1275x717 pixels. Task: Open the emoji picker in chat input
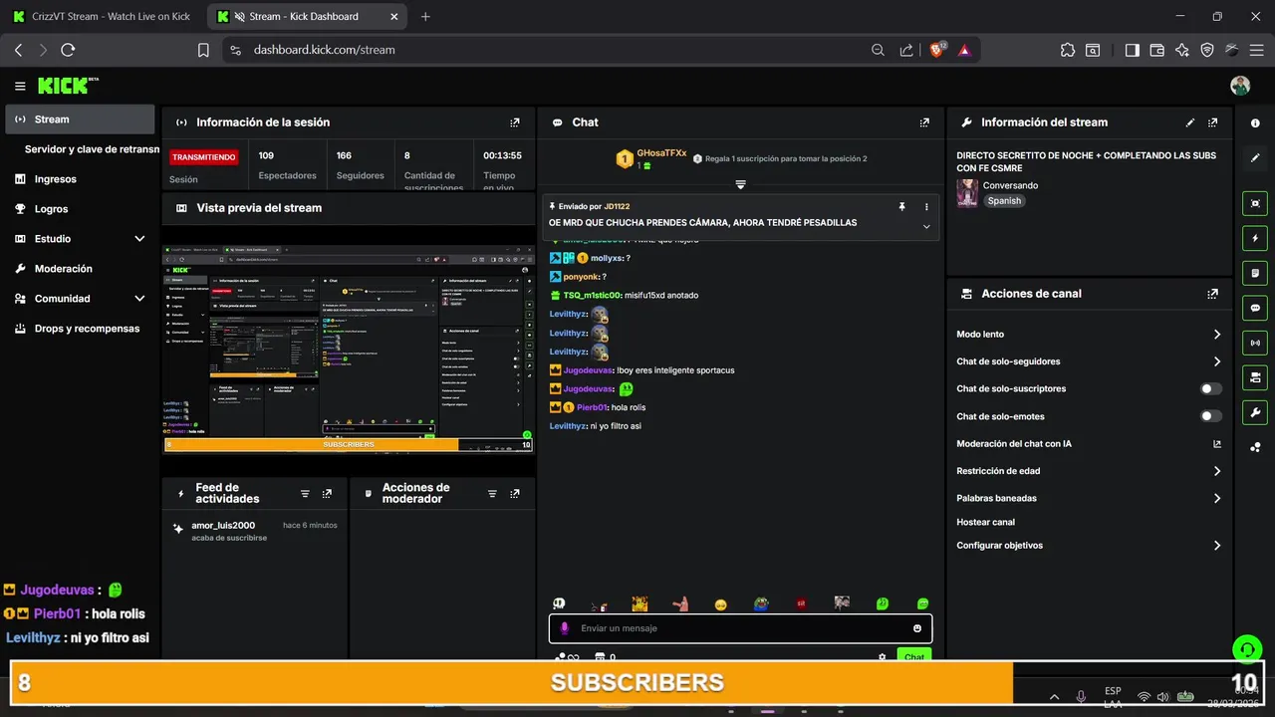click(917, 628)
